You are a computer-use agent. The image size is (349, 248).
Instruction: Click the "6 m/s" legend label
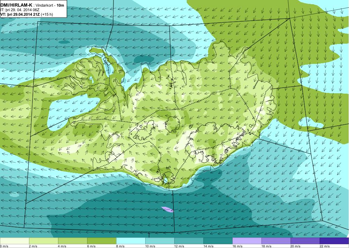[x=91, y=246]
